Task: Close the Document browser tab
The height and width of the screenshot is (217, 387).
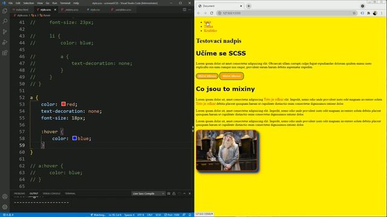Action: (x=241, y=6)
